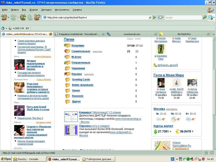Screen dimensions: 216x162
Task: Click the cat-themed Back navigation button
Action: [x=4, y=17]
